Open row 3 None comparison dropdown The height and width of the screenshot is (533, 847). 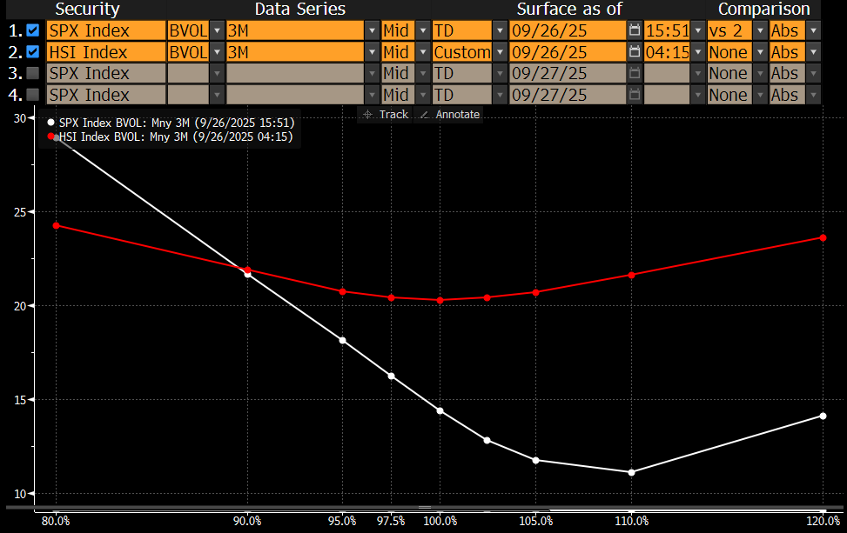click(761, 73)
